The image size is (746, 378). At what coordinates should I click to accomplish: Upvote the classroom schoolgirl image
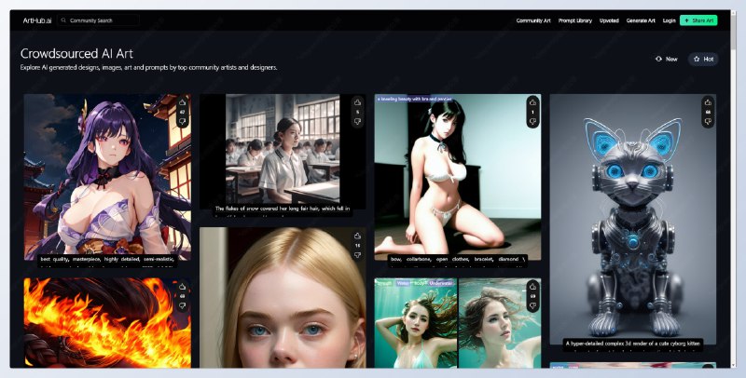coord(357,102)
